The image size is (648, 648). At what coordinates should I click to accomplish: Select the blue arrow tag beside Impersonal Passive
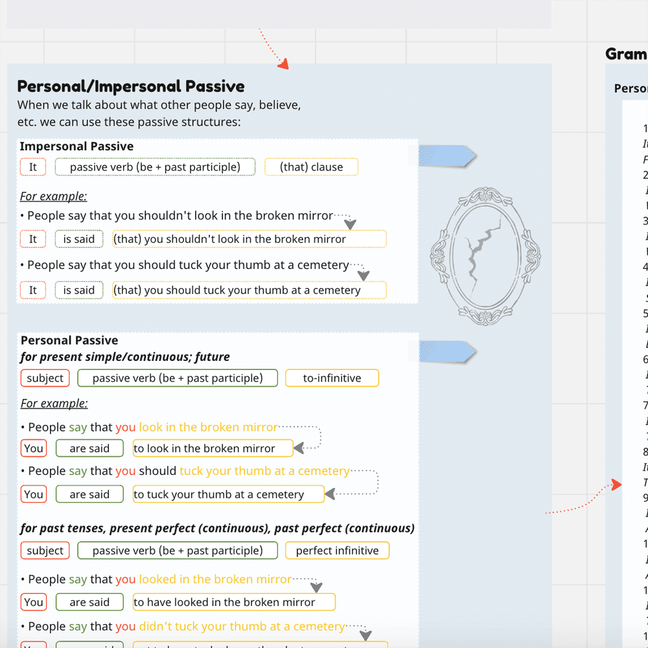click(447, 156)
